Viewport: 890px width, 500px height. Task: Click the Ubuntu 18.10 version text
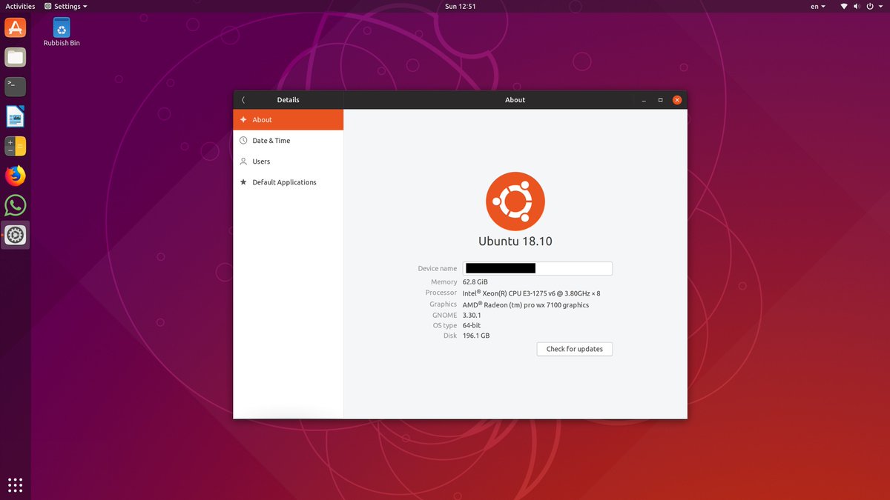coord(515,241)
